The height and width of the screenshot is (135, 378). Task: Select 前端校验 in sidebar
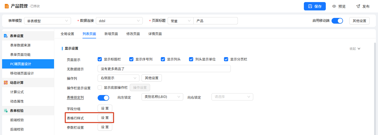(x=28, y=120)
